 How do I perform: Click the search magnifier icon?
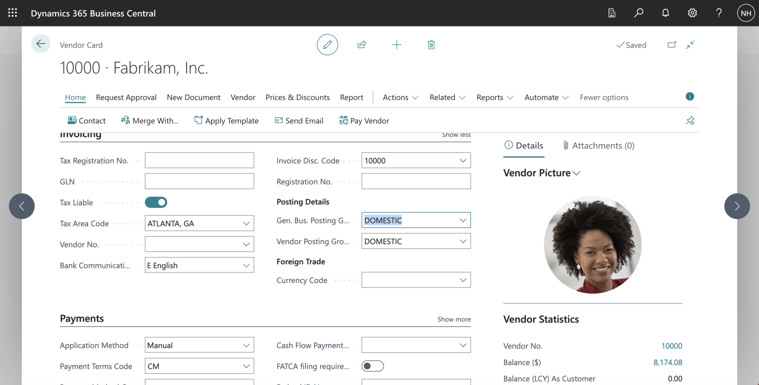point(639,13)
